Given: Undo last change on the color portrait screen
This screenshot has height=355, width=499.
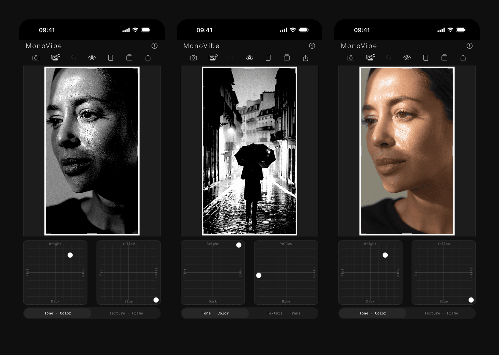Looking at the screenshot, I should coord(388,58).
